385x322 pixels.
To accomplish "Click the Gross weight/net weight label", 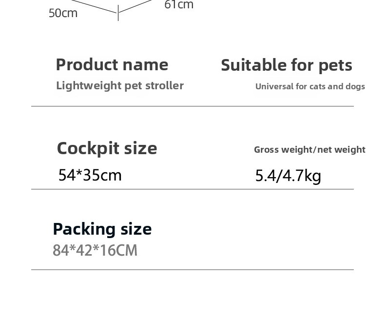I will click(309, 150).
